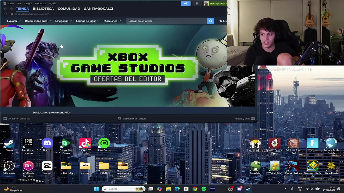
Task: Click the Xbox Game Studios offers banner
Action: pyautogui.click(x=127, y=66)
